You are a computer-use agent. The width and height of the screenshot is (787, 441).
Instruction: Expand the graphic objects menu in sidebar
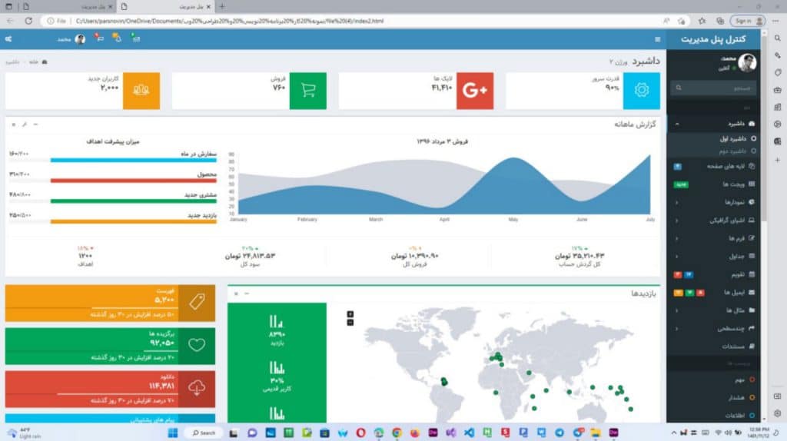click(x=677, y=220)
